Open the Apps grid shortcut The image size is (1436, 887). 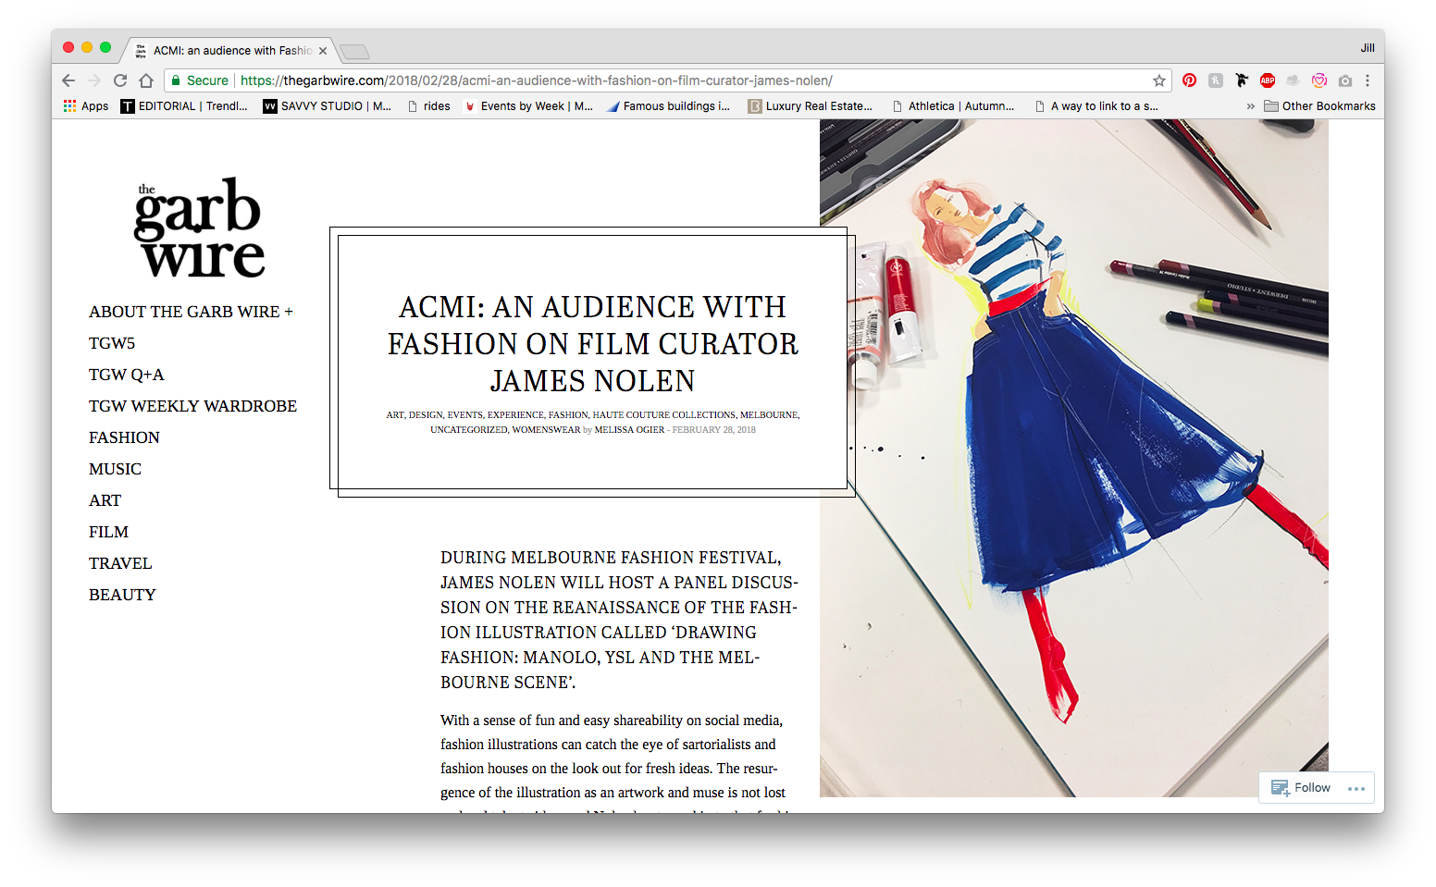point(86,106)
